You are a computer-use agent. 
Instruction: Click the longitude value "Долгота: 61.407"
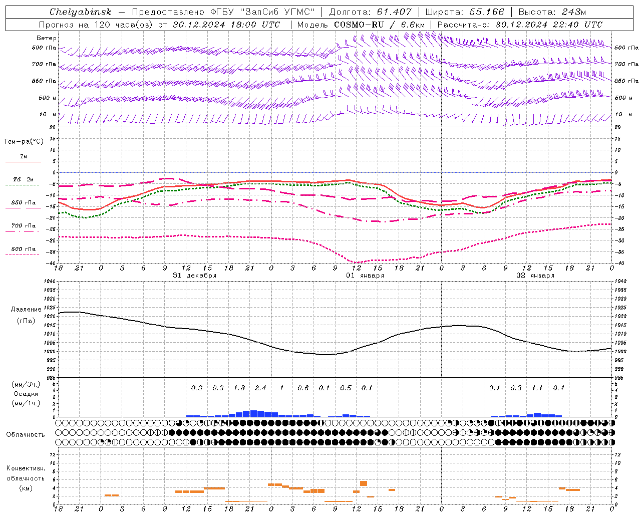(x=371, y=12)
